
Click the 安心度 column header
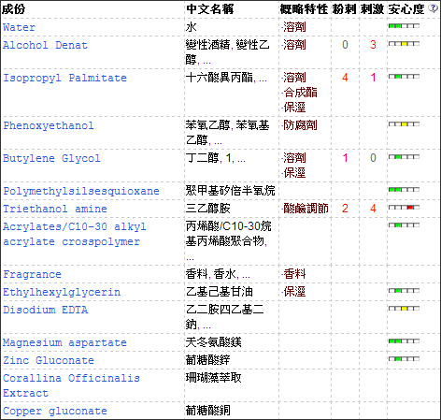pyautogui.click(x=406, y=9)
